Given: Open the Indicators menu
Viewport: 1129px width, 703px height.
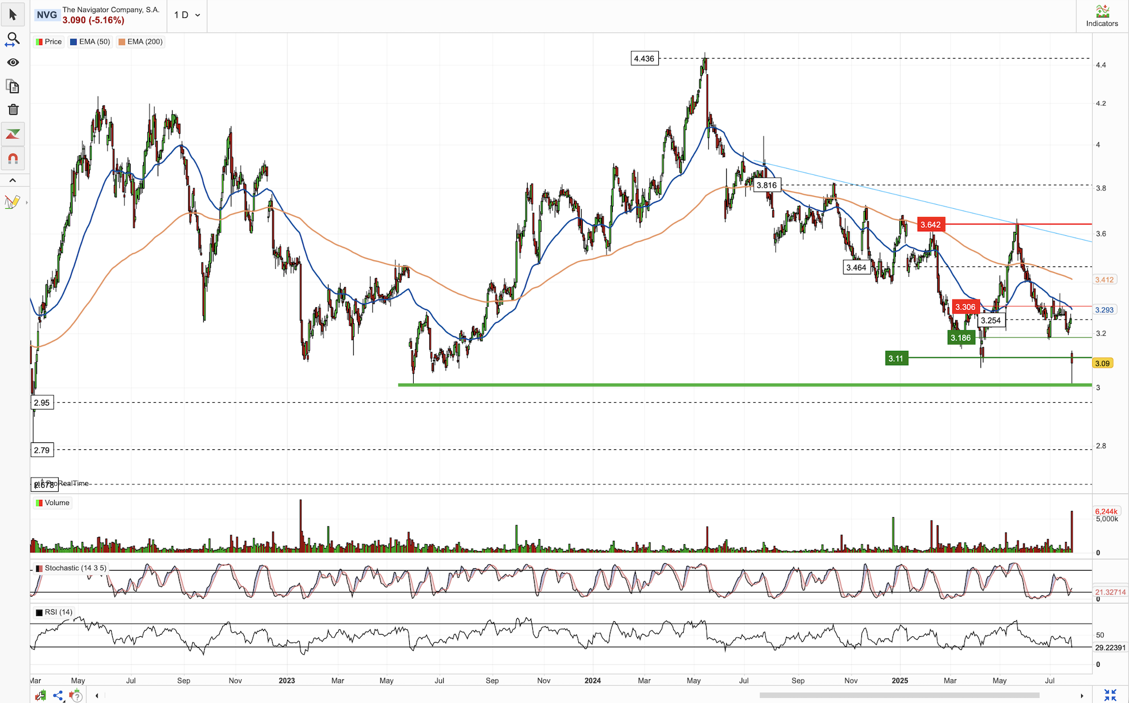Looking at the screenshot, I should [1101, 16].
